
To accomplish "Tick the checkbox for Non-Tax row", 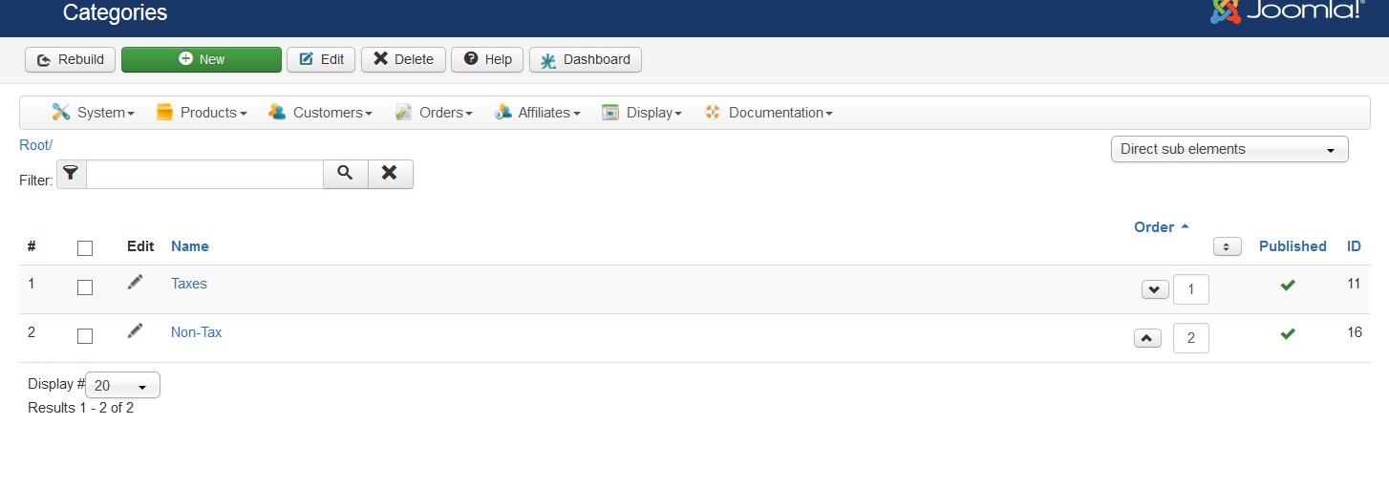I will coord(85,336).
